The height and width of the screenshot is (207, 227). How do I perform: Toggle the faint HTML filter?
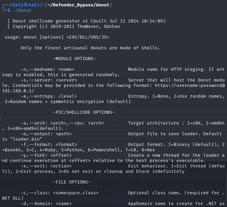154,176
